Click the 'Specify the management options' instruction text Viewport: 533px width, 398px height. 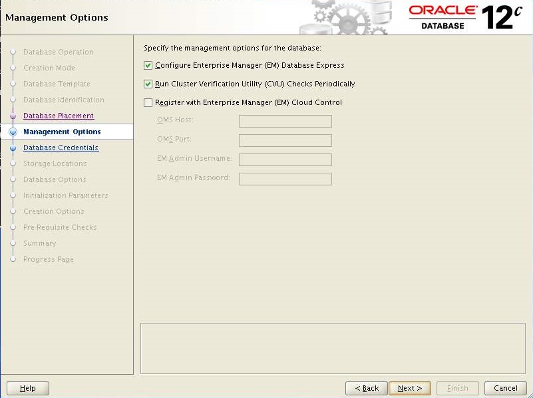point(232,48)
